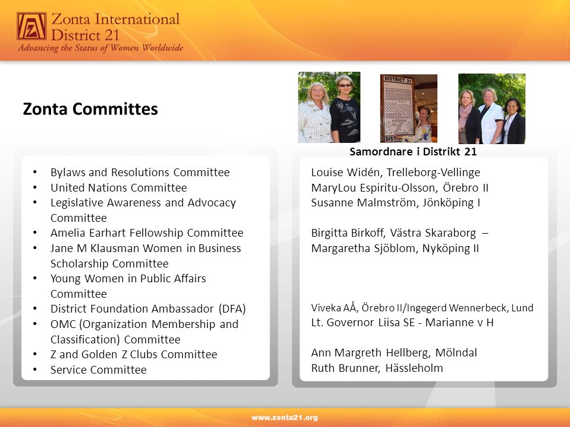This screenshot has width=570, height=427.
Task: Click 'Viveka AÅ, Örebro II/Ingegerd Wennerbeck' line
Action: pyautogui.click(x=422, y=308)
